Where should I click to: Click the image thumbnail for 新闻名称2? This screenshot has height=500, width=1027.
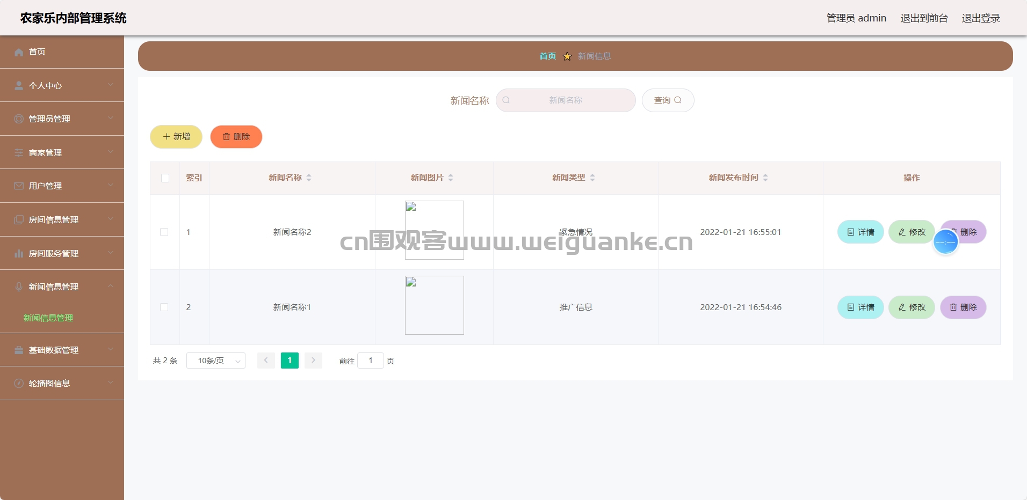[435, 230]
